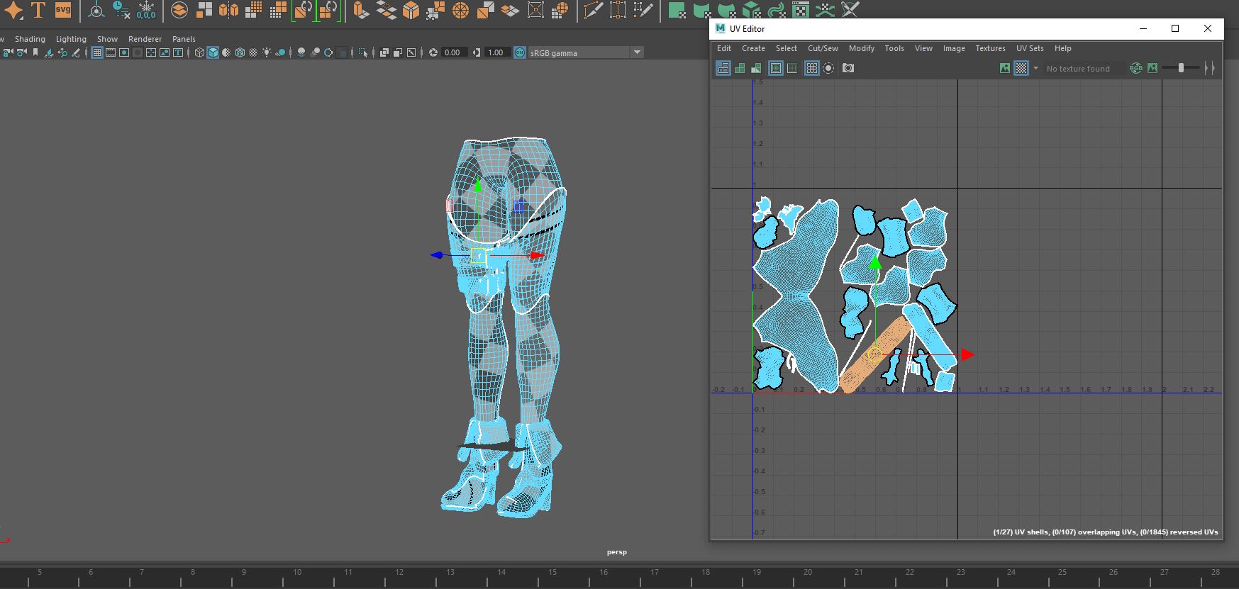Viewport: 1239px width, 589px height.
Task: Adjust the image dimming slider handle
Action: pos(1181,68)
